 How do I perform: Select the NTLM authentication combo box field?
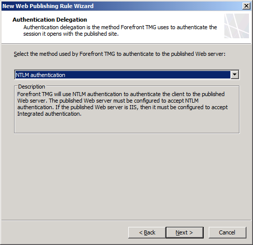[x=127, y=74]
